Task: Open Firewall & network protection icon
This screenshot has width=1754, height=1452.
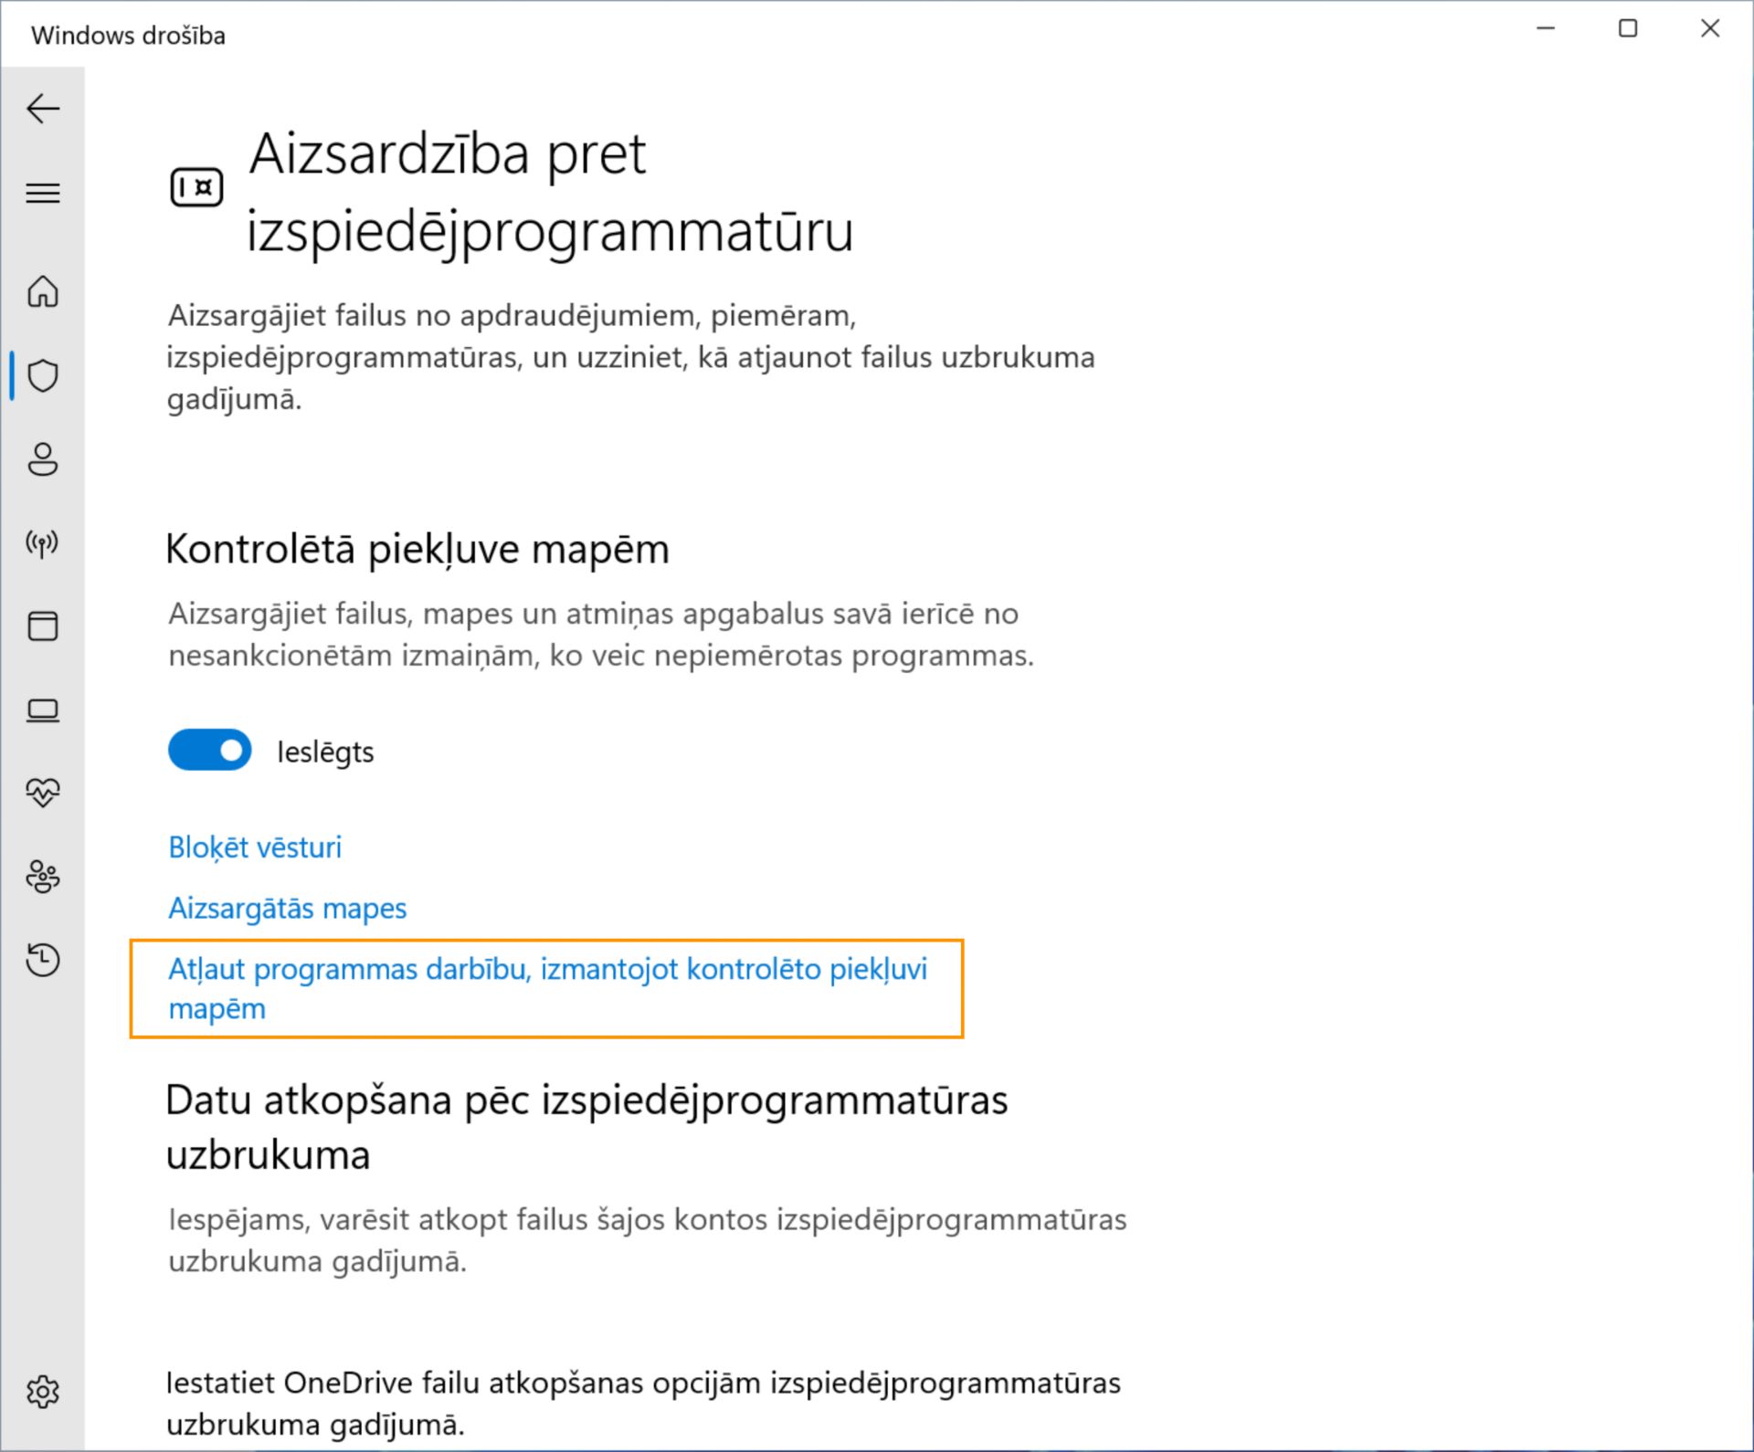Action: pyautogui.click(x=43, y=543)
